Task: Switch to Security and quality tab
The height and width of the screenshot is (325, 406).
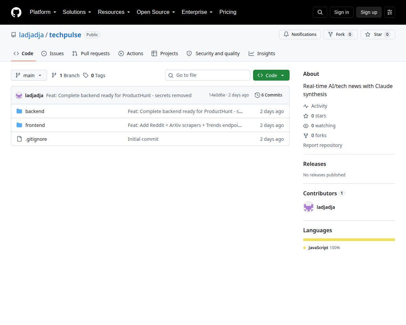Action: [x=213, y=53]
